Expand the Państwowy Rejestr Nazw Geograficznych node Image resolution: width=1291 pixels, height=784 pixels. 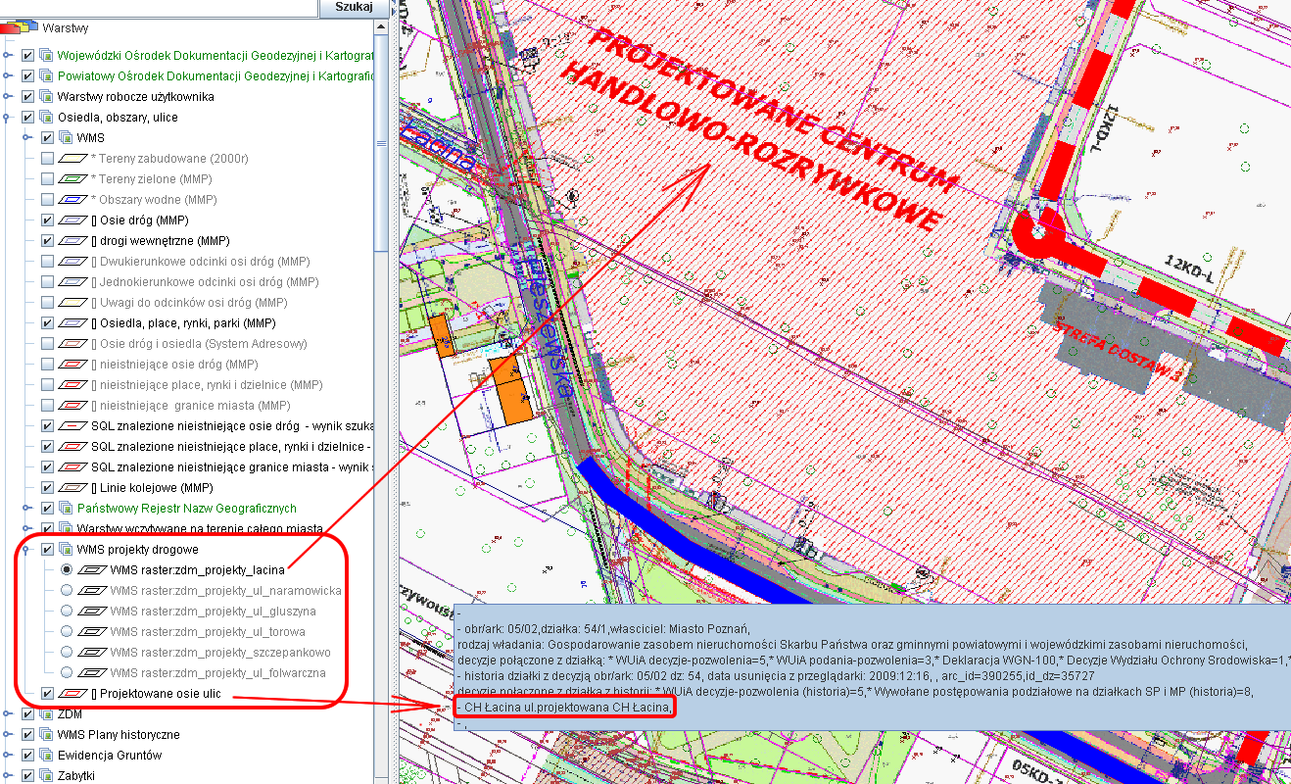click(x=25, y=509)
